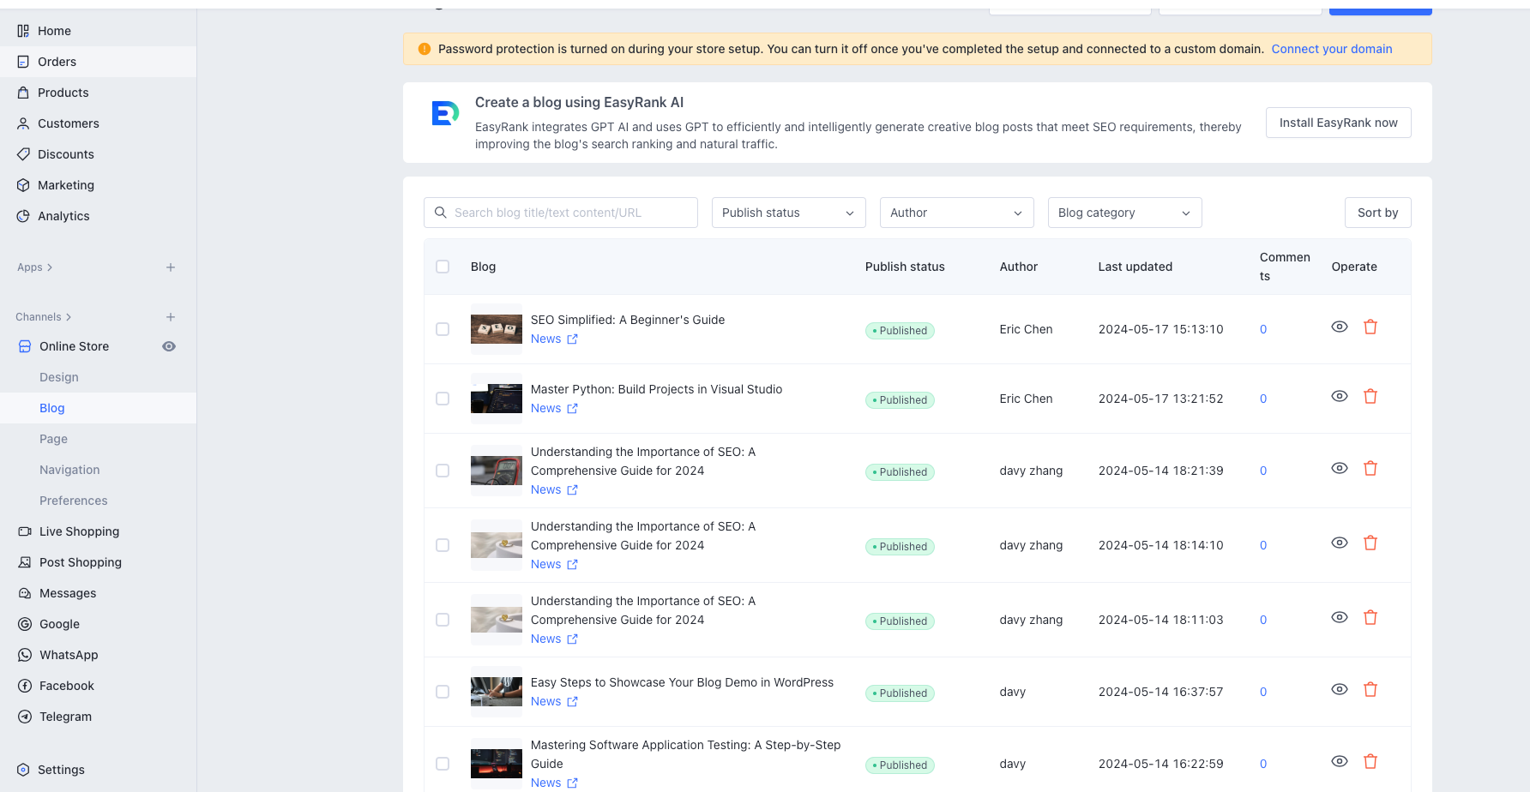Delete the Master Python blog post
1530x792 pixels.
[1370, 396]
